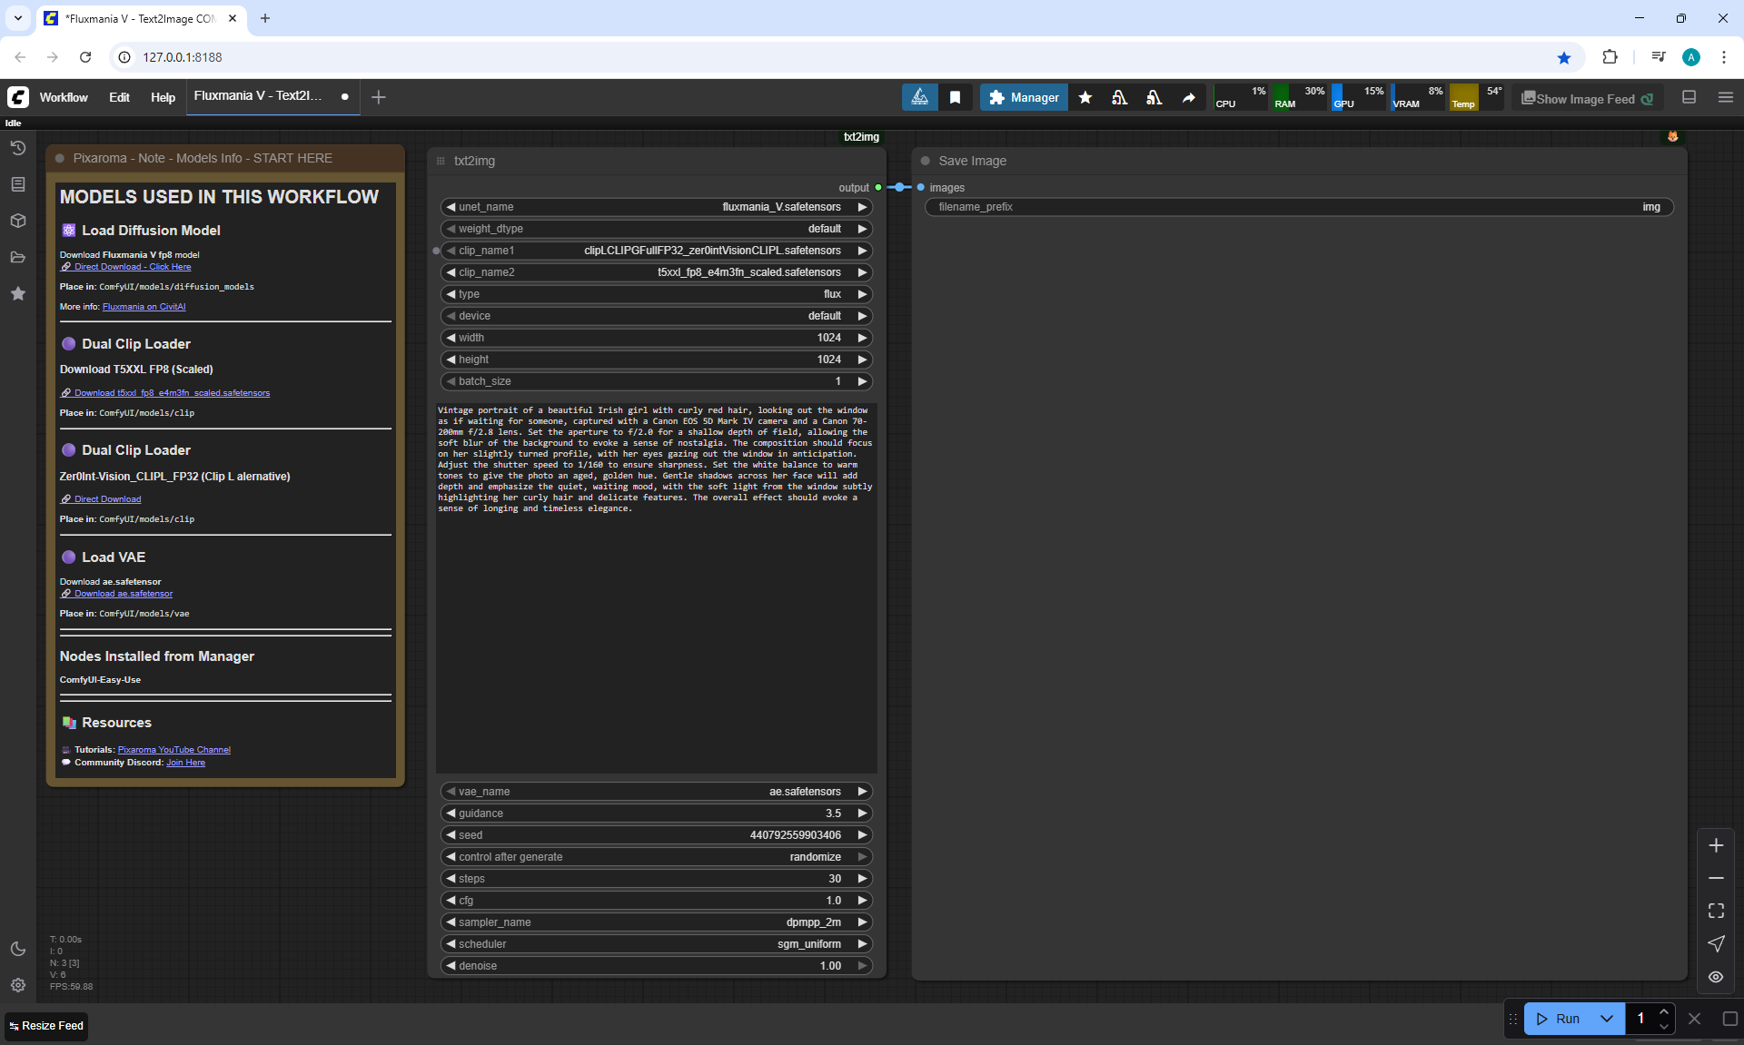This screenshot has width=1744, height=1045.
Task: Click the filename_prefix input field
Action: tap(1298, 207)
